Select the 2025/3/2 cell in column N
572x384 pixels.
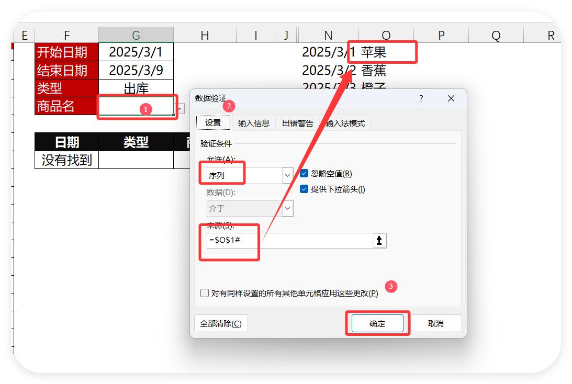329,70
